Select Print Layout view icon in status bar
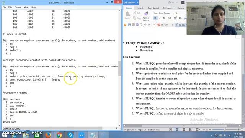This screenshot has width=245, height=138. (x=177, y=130)
